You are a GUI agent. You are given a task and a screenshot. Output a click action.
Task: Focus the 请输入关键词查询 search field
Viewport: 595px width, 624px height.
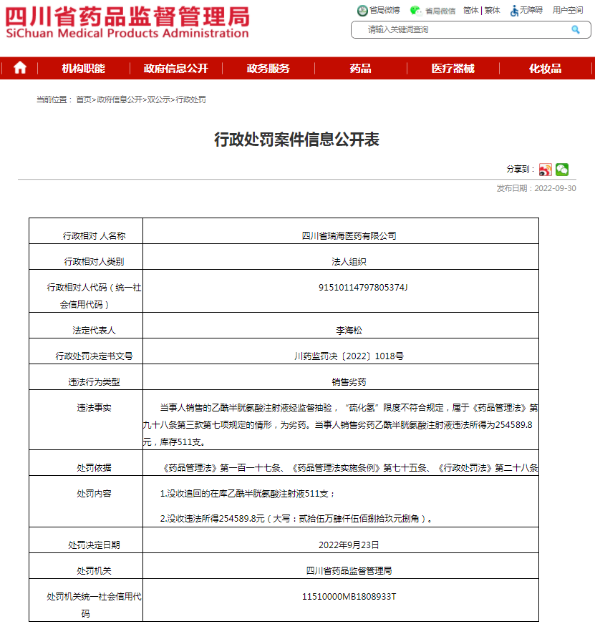click(470, 30)
